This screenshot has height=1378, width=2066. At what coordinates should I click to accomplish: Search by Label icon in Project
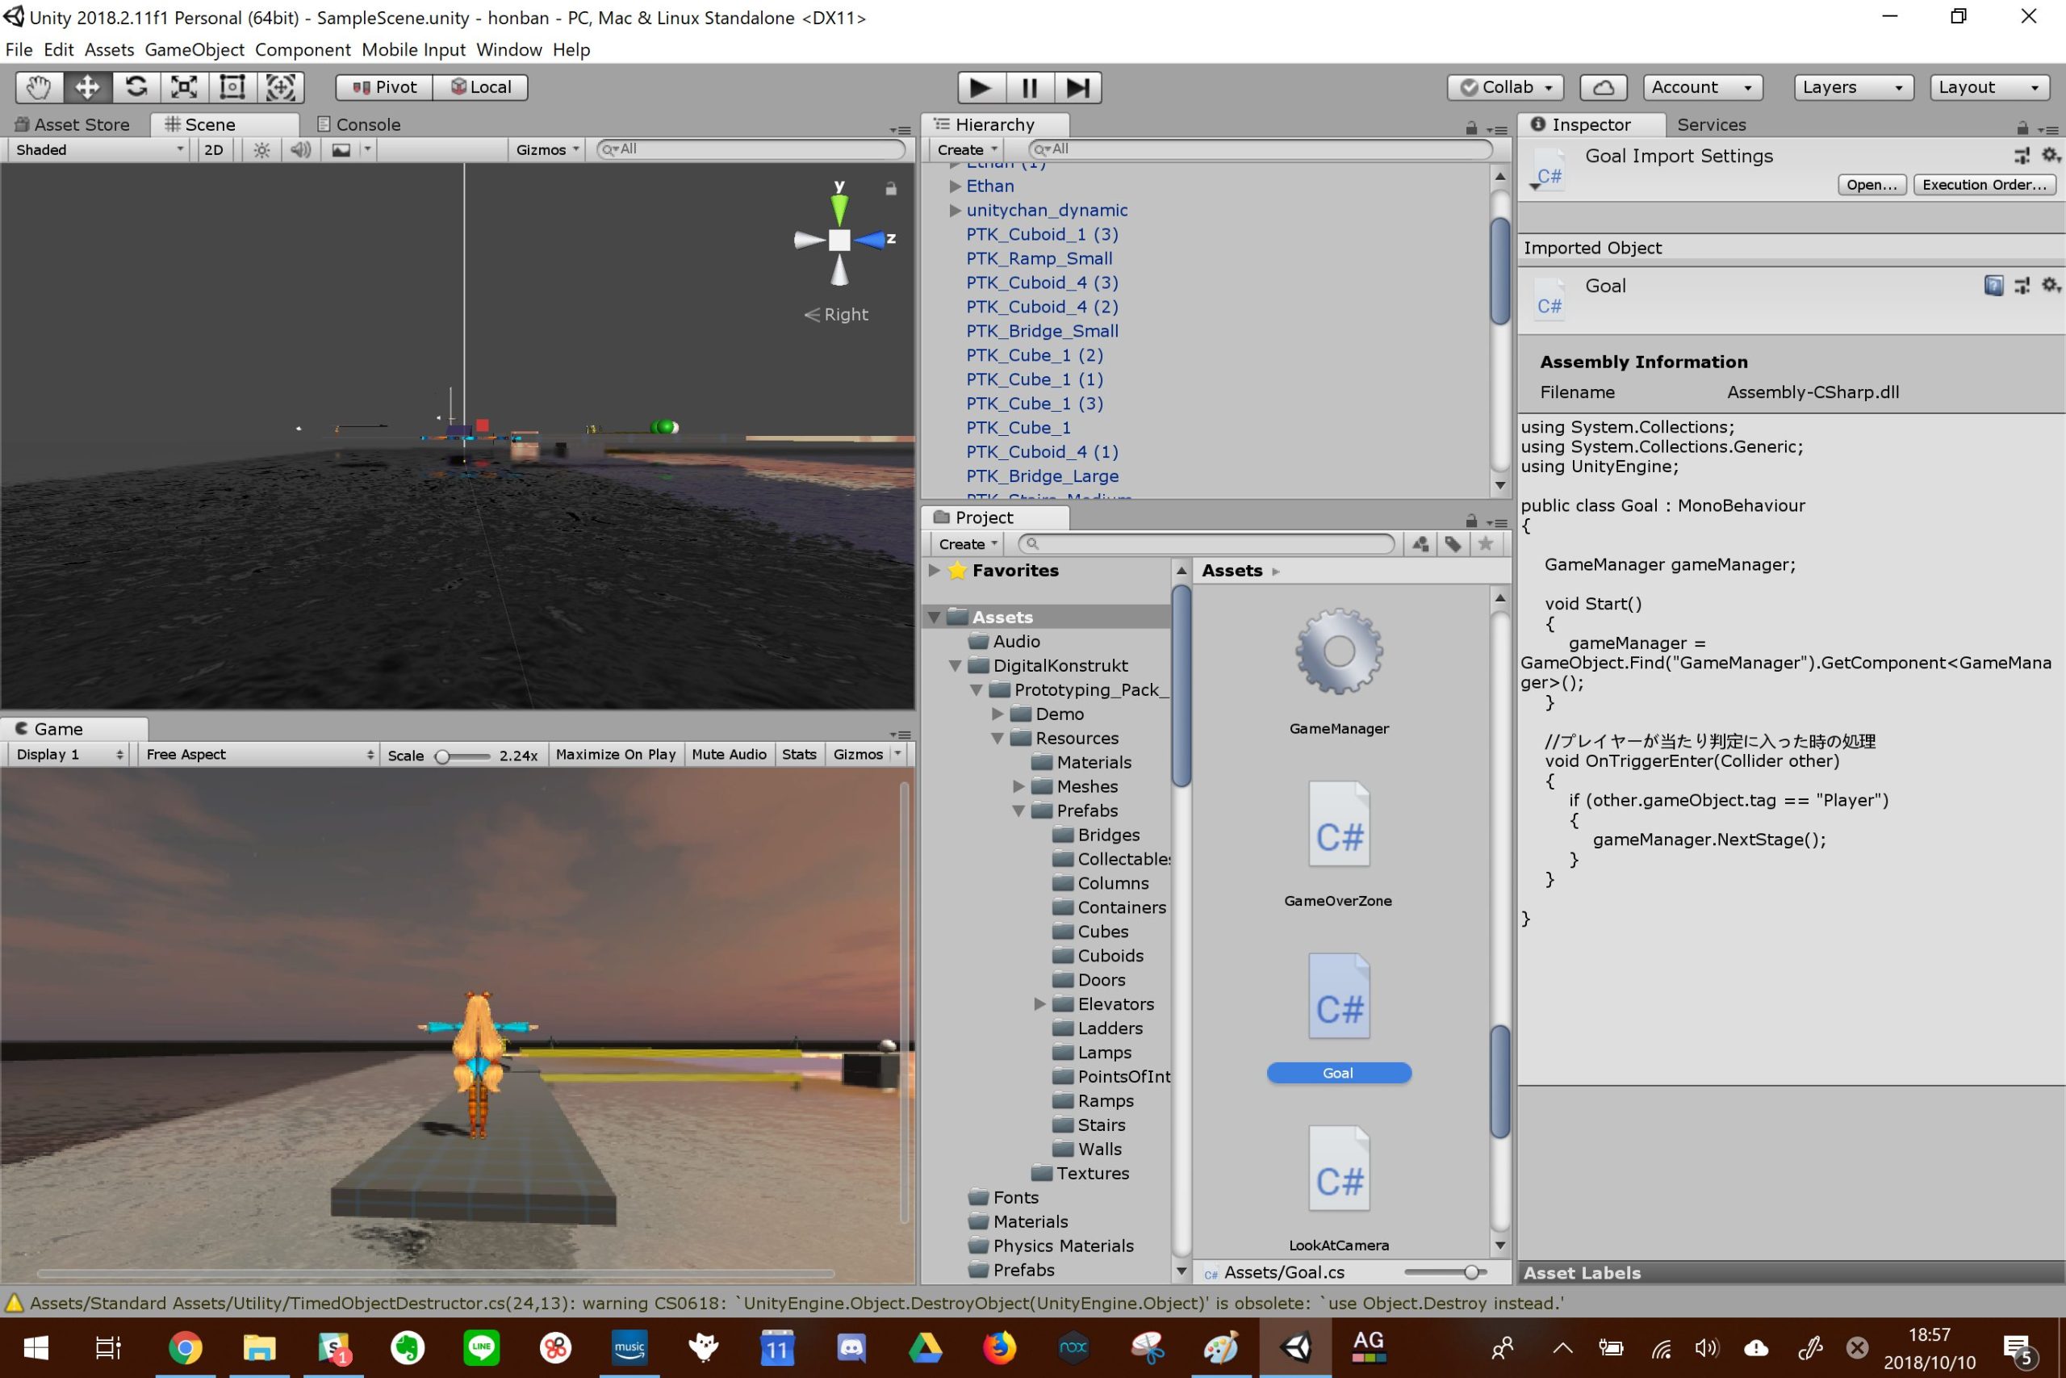[1453, 544]
